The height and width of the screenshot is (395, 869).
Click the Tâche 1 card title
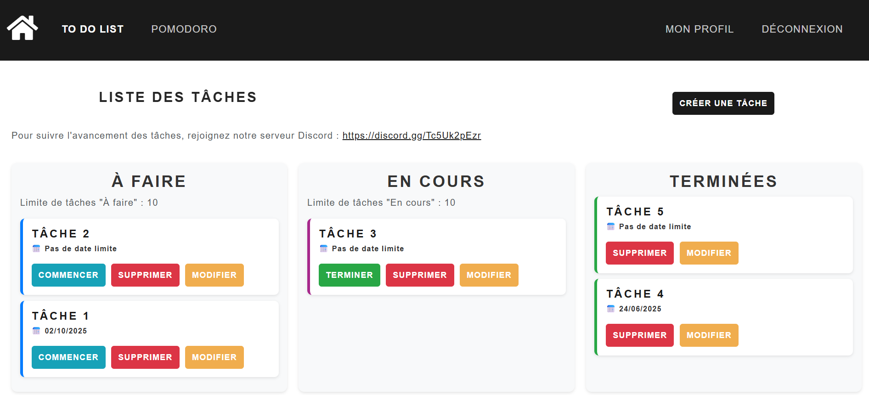coord(60,316)
